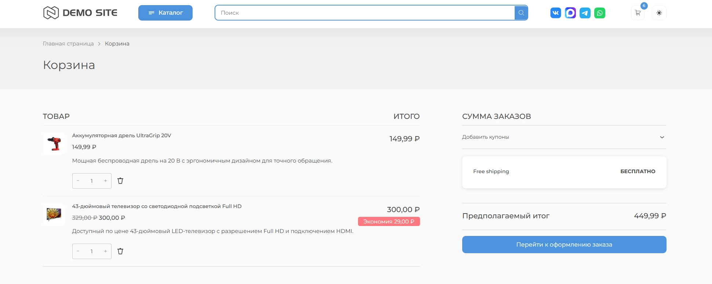This screenshot has height=284, width=712.
Task: Focus the Поиск search field
Action: (x=365, y=13)
